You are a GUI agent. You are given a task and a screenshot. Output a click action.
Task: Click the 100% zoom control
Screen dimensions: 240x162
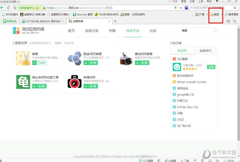click(x=229, y=161)
